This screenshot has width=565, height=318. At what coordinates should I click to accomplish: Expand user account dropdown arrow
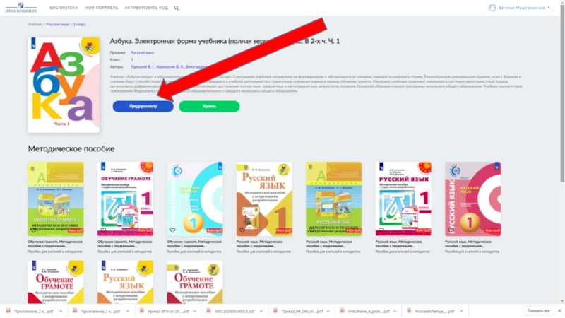(x=549, y=8)
